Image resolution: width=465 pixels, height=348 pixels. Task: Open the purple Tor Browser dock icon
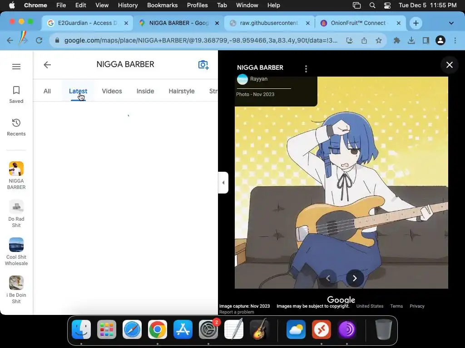pos(346,329)
